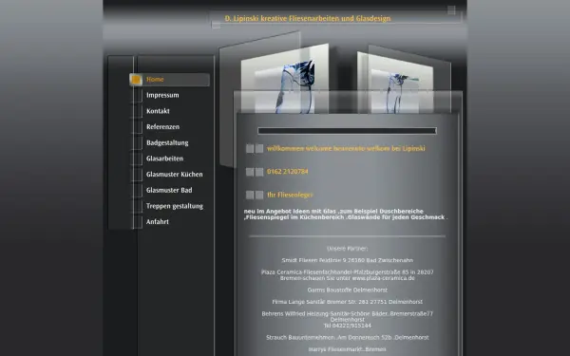Click the welcome heading willkommen welcome
This screenshot has width=570, height=356.
click(x=346, y=148)
